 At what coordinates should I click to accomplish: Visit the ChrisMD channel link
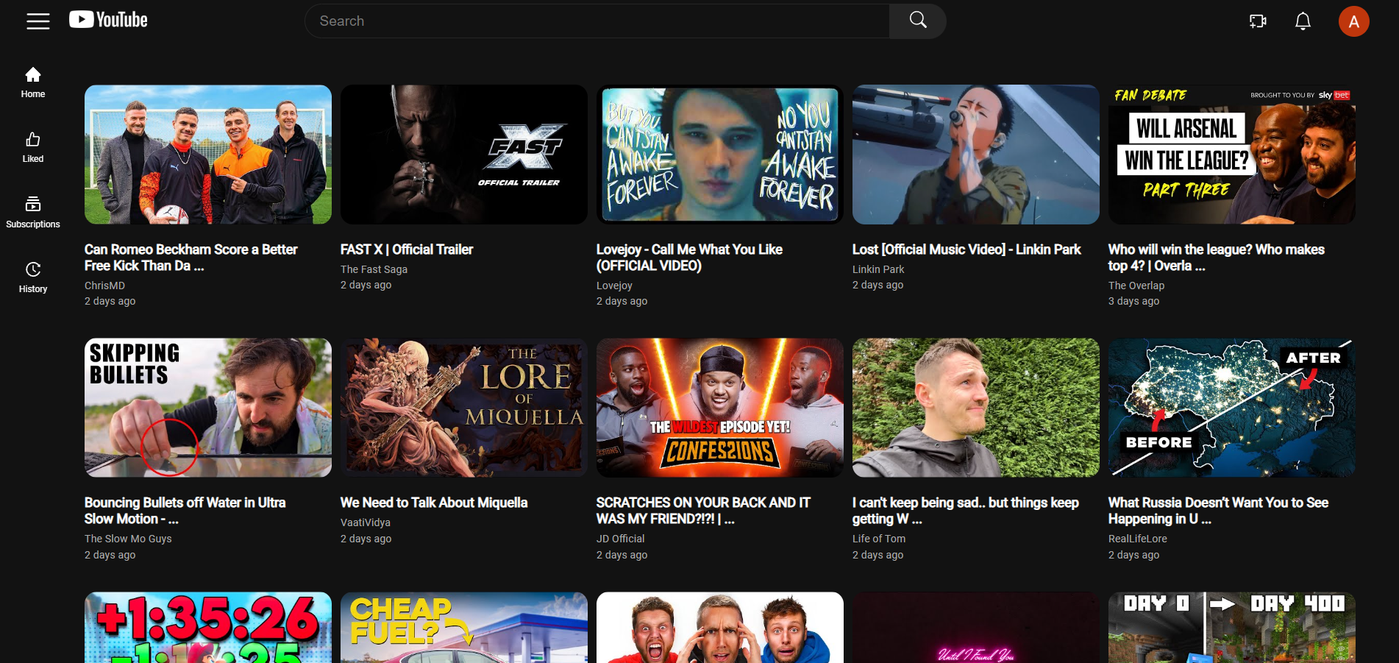tap(104, 286)
